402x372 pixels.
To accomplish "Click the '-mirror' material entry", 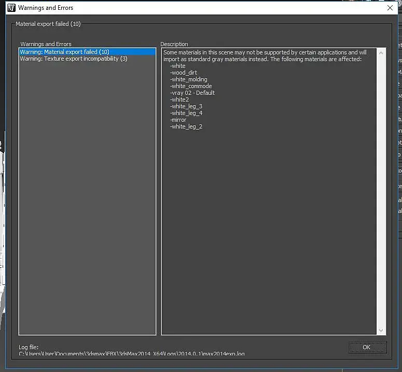I will coord(178,120).
